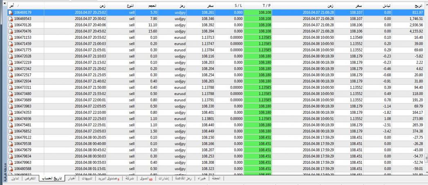Click the icon beside order 106474936
The width and height of the screenshot is (428, 185).
(11, 119)
